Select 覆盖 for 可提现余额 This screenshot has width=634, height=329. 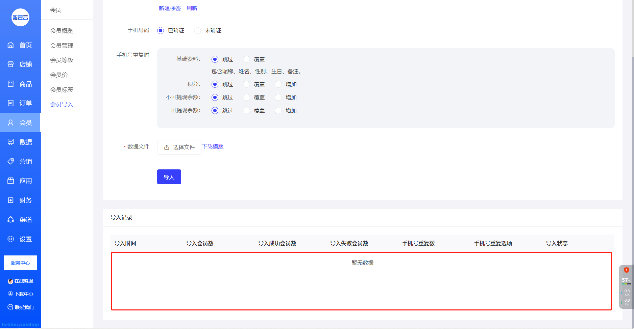[247, 111]
